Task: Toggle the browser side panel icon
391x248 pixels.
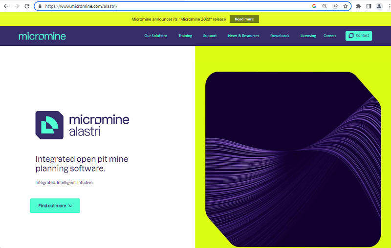Action: coord(369,6)
